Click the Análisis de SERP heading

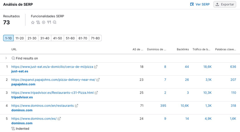click(18, 4)
